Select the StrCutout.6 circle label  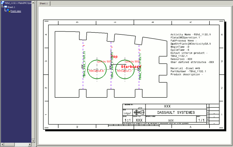coord(96,71)
